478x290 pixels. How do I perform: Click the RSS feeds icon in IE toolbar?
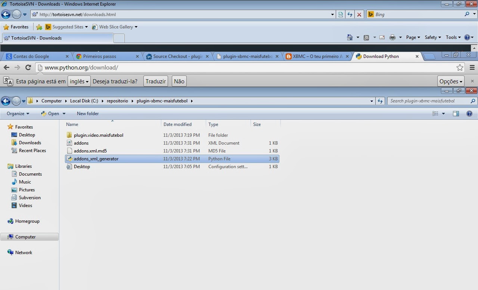tap(366, 37)
